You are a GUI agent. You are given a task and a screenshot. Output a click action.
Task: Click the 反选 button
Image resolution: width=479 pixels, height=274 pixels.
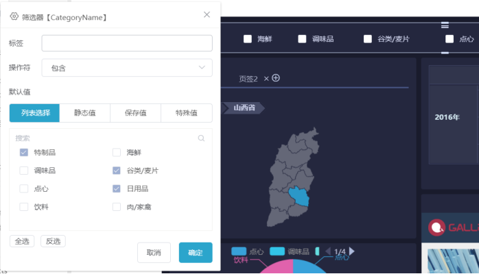pyautogui.click(x=53, y=241)
